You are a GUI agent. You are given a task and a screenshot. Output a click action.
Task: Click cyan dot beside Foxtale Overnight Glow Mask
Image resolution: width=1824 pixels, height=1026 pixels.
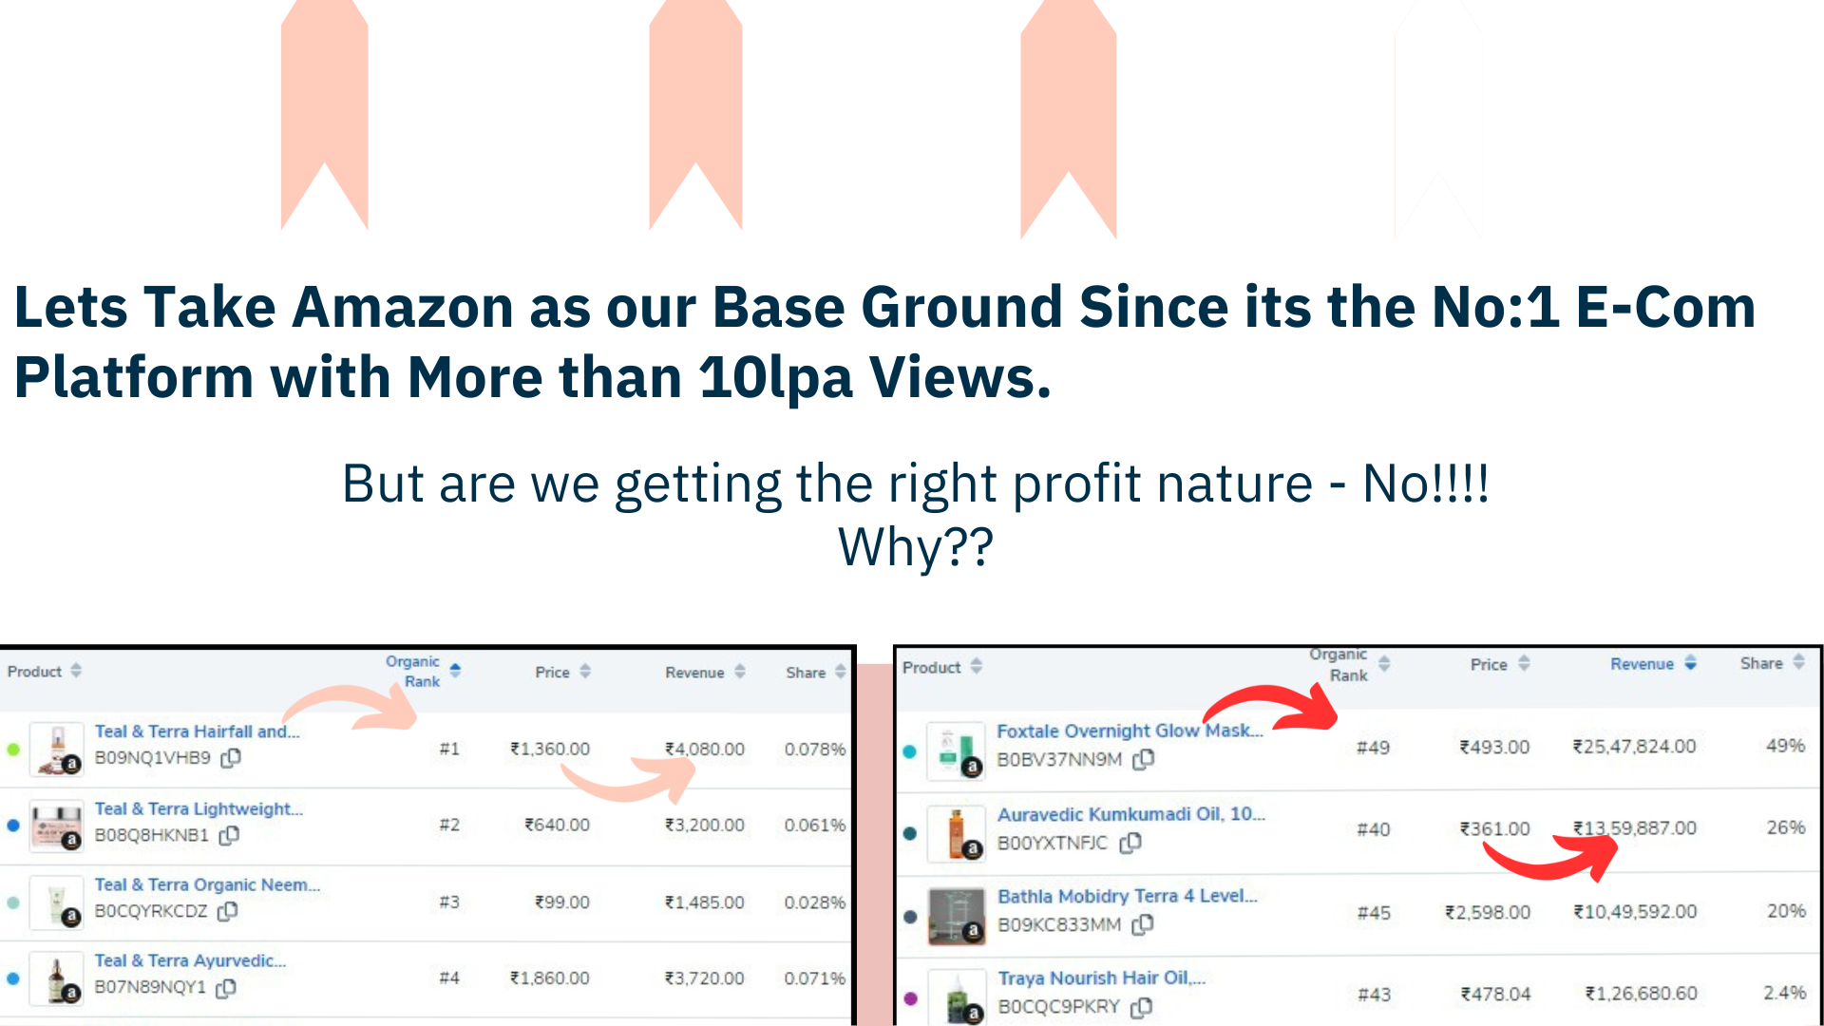click(909, 751)
